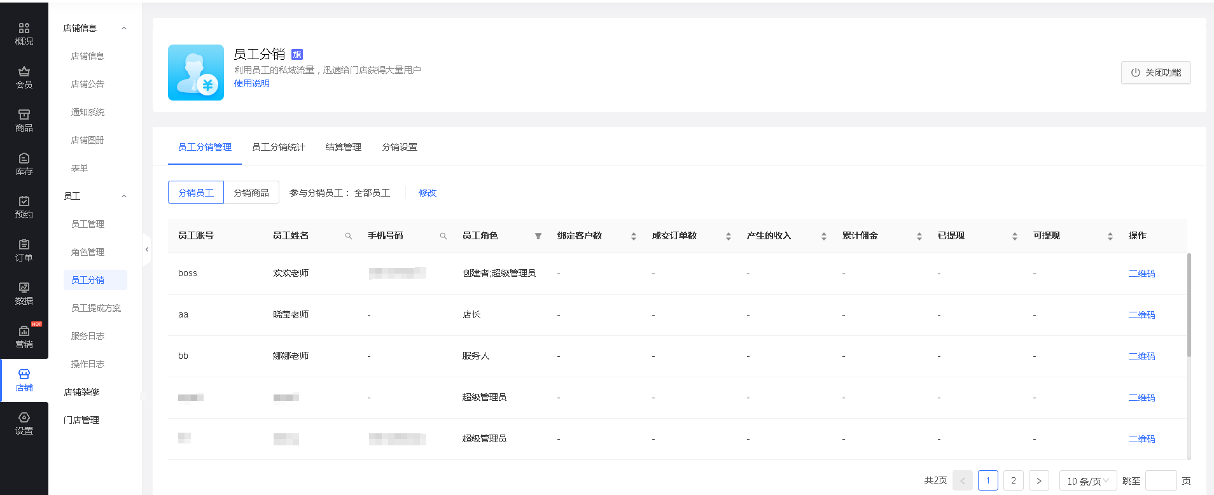1214x495 pixels.
Task: Switch to 员工分销统计 tab
Action: (279, 147)
